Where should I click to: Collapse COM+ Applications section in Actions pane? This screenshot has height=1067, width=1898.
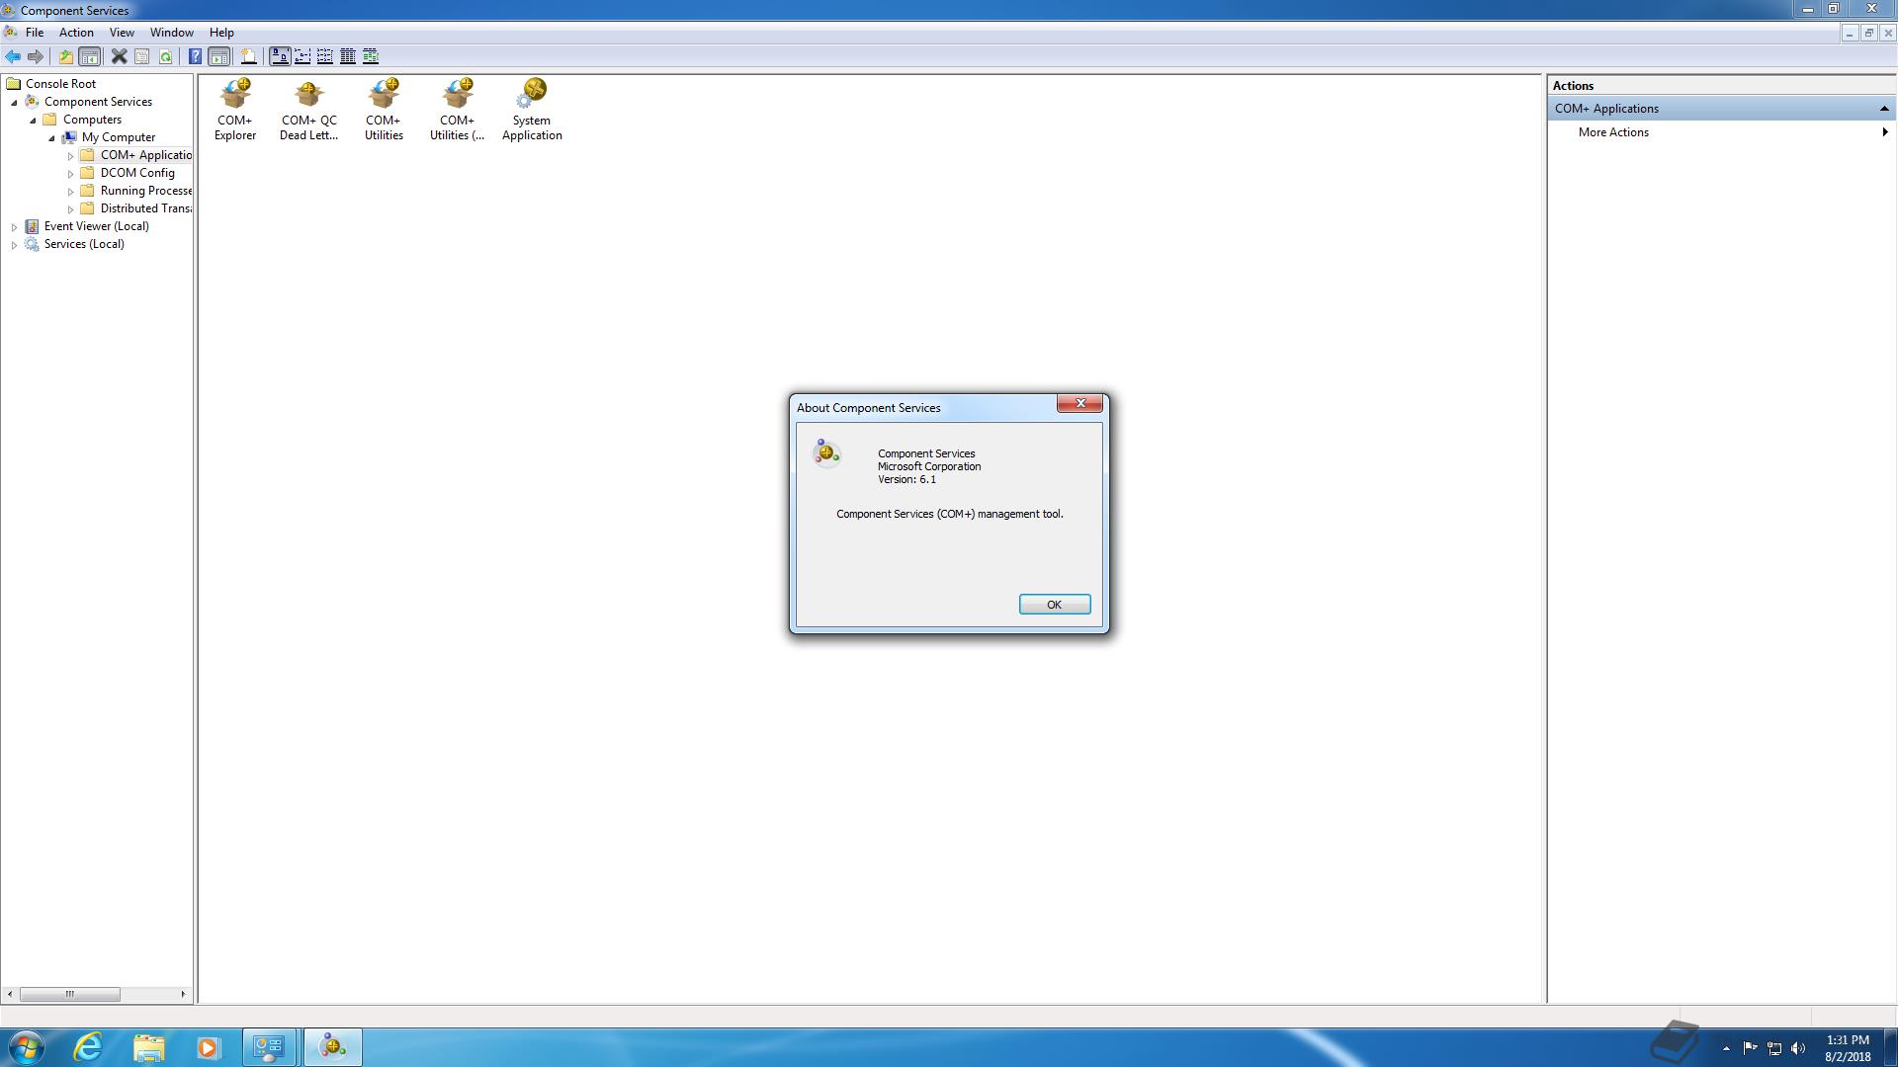1884,109
